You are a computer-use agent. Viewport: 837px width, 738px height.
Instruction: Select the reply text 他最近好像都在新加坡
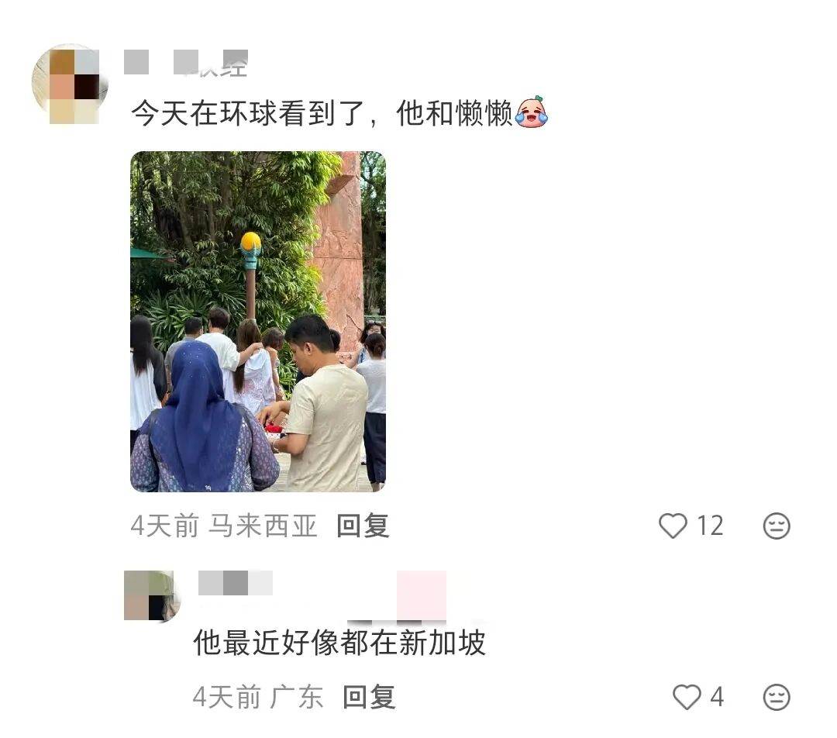[x=339, y=643]
